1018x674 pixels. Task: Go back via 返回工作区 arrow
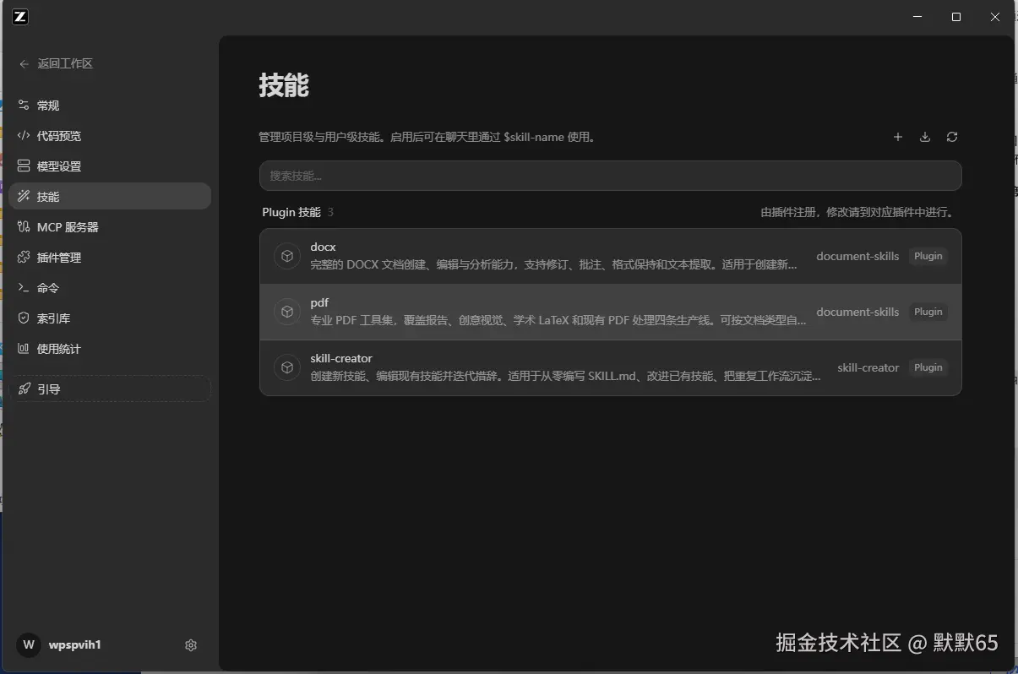[24, 64]
